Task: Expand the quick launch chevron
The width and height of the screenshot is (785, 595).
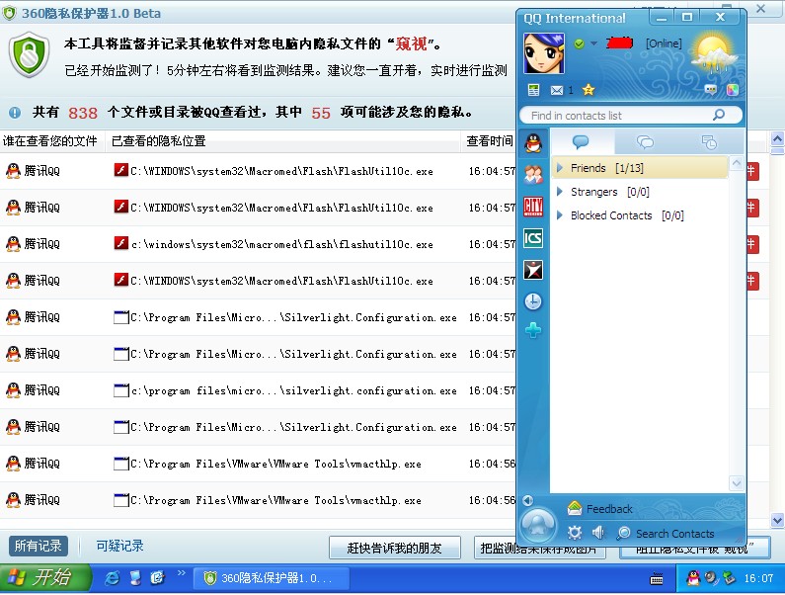Action: point(182,573)
